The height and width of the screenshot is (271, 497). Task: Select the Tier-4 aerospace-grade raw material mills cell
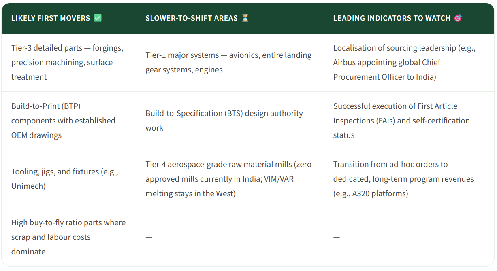coord(228,179)
